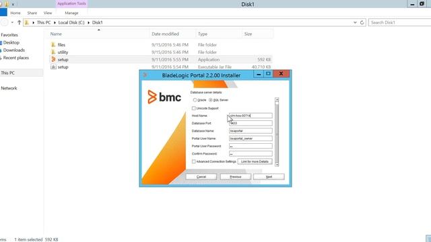Open the View ribbon tab in Explorer
Viewport: 431px width, 242px height.
click(48, 13)
